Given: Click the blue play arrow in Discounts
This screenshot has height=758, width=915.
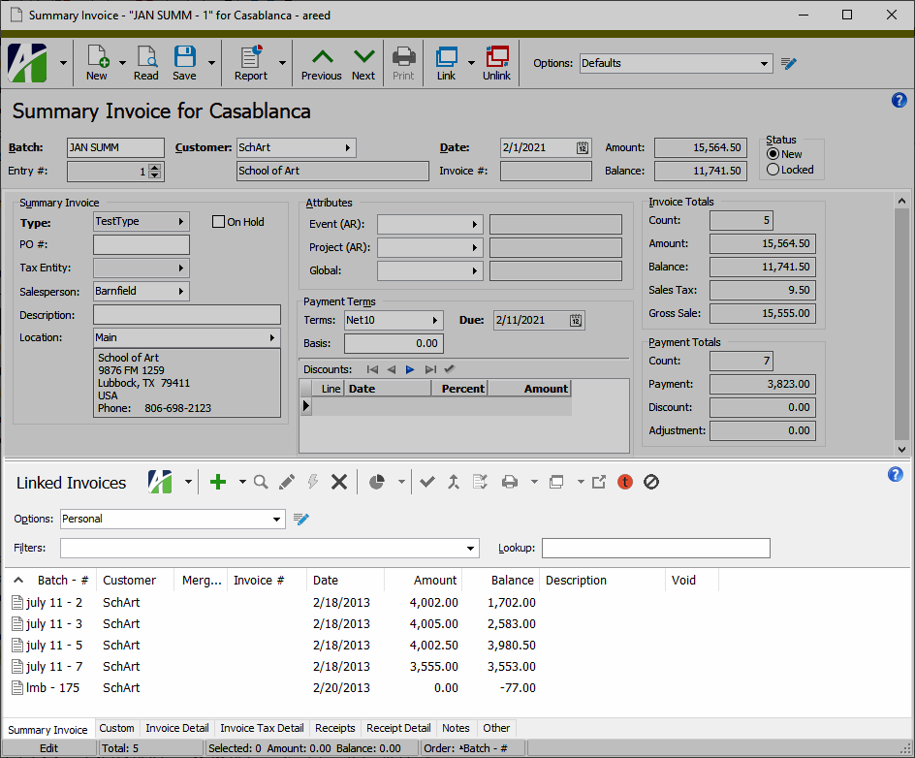Looking at the screenshot, I should click(x=411, y=368).
